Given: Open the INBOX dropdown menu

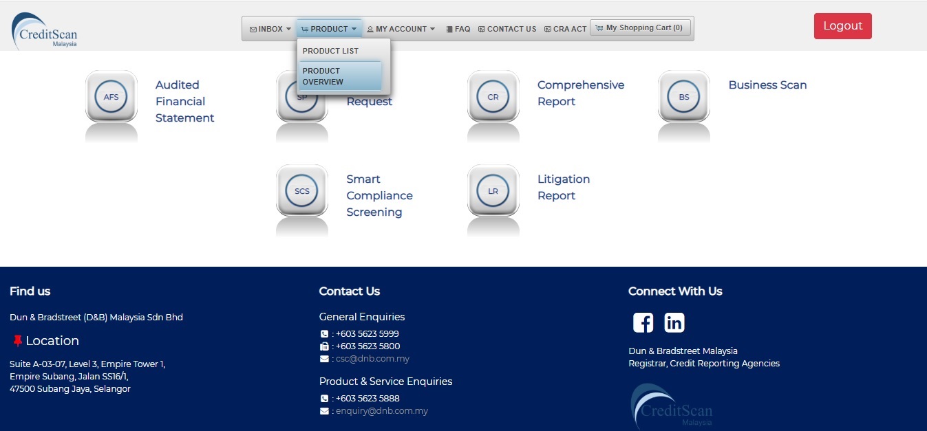Looking at the screenshot, I should pyautogui.click(x=270, y=29).
